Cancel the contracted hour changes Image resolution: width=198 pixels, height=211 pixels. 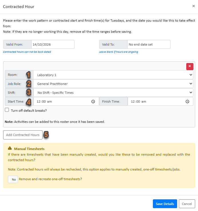point(187,204)
